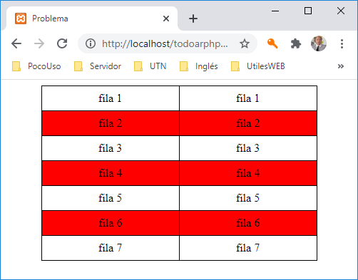Open a new tab with plus button

pos(193,19)
